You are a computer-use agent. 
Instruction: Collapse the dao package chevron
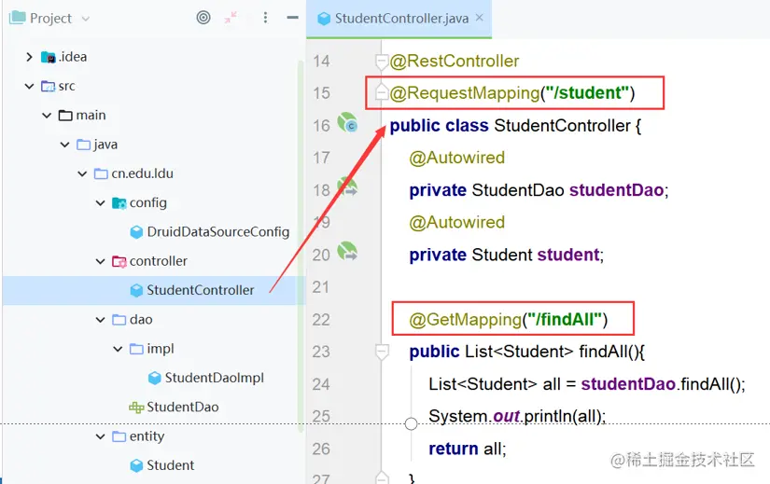[100, 320]
